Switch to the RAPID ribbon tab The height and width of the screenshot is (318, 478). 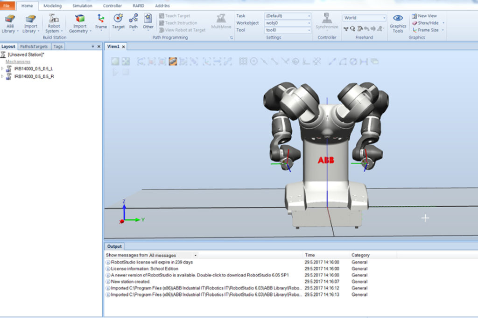tap(138, 6)
